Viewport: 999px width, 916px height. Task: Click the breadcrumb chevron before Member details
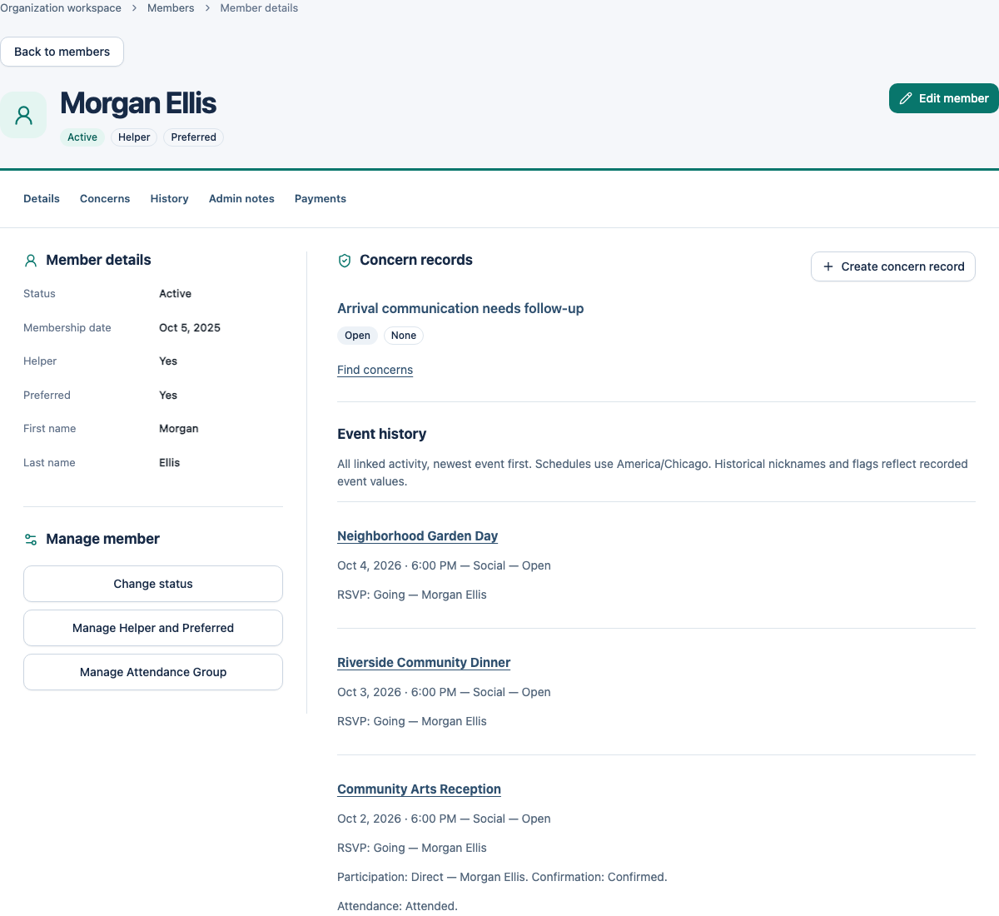207,8
